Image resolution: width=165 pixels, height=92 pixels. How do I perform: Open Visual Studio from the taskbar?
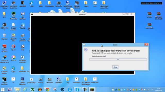tap(10, 90)
